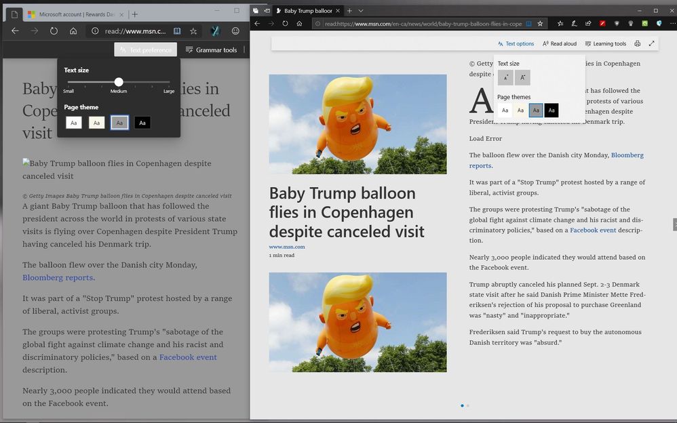Click Back arrow in right browser window
Viewport: 677px width, 423px height.
pos(257,23)
